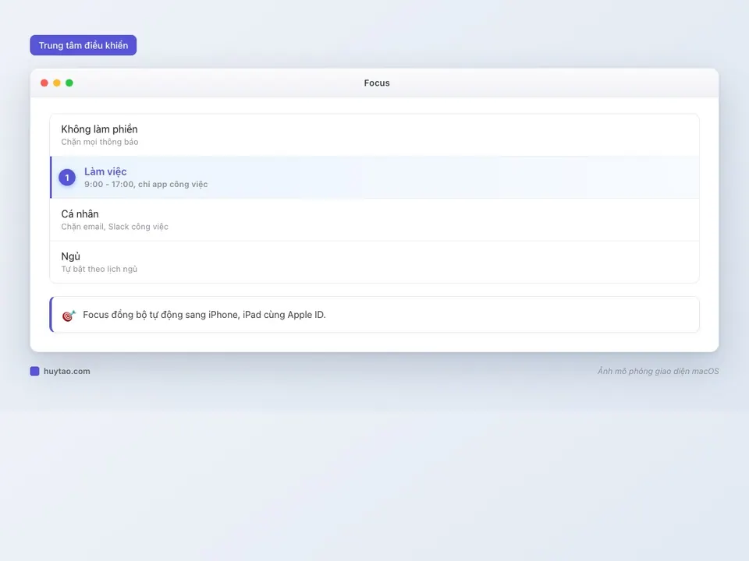This screenshot has height=561, width=749.
Task: Select the Làm việc focus mode
Action: 374,178
